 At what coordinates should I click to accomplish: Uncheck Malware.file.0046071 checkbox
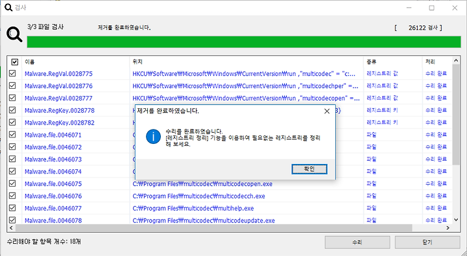pyautogui.click(x=12, y=135)
